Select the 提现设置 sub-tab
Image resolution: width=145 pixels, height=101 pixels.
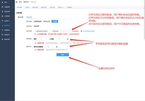pos(29,17)
